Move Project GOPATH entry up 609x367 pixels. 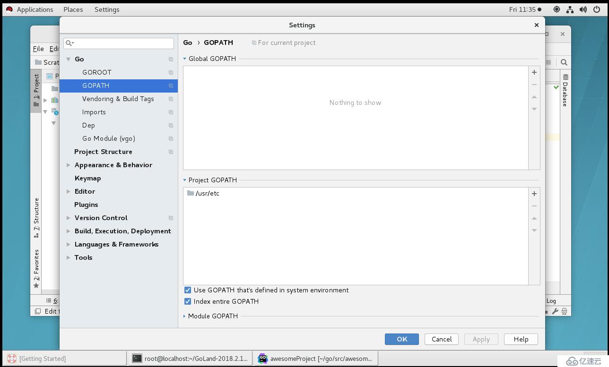click(x=534, y=218)
